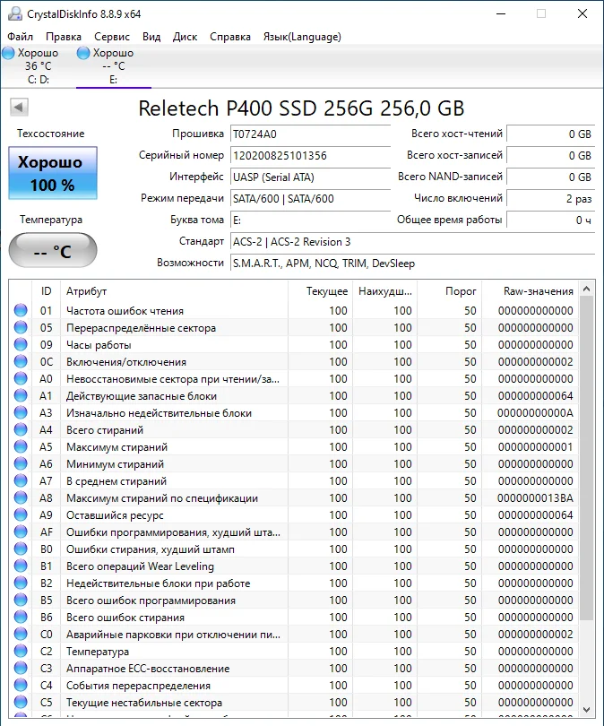Click the volume letter field E:
This screenshot has width=604, height=726.
click(x=311, y=220)
